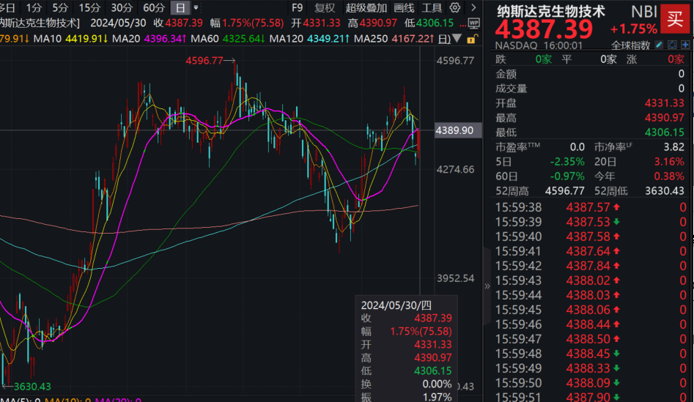Select the 15:59:38 tick row
The width and height of the screenshot is (694, 402).
(x=591, y=207)
